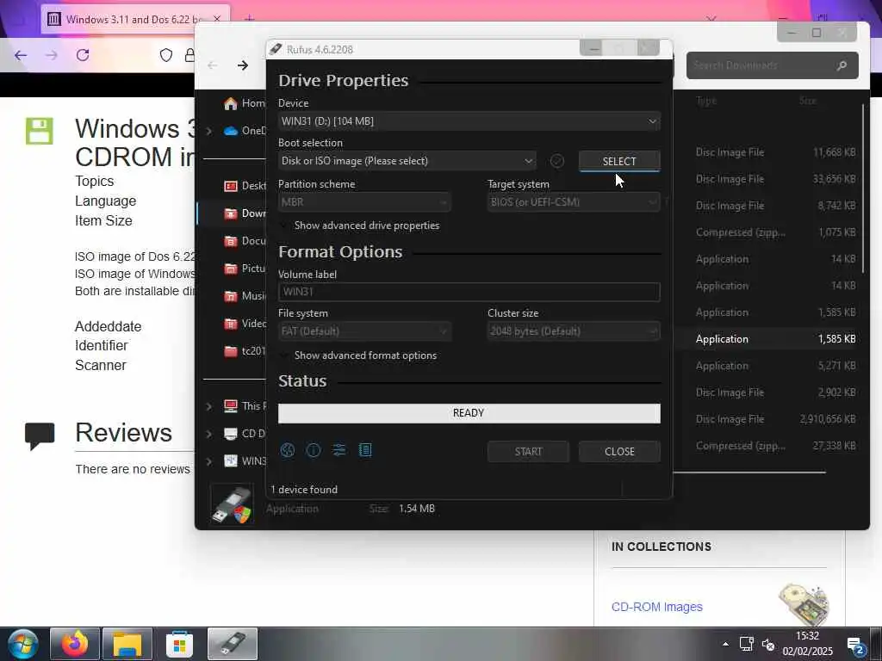Select the Windows 3.11 and Dos 6.22 tab
882x661 pixels.
(135, 19)
